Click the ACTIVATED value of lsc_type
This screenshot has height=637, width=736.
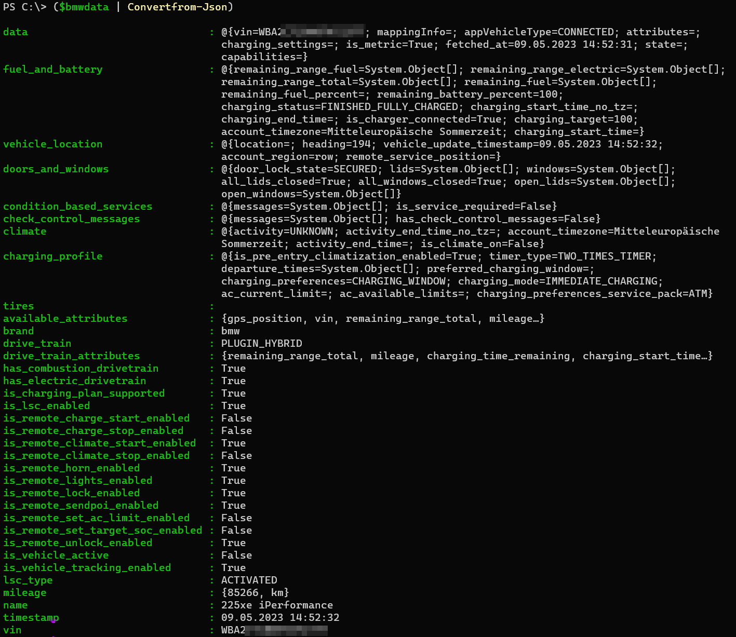click(x=249, y=580)
